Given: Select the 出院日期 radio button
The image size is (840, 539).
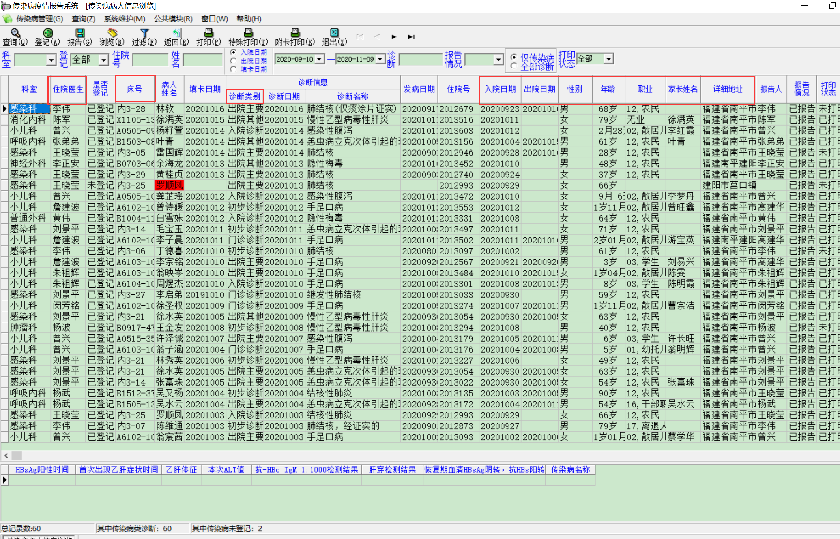Looking at the screenshot, I should [233, 61].
